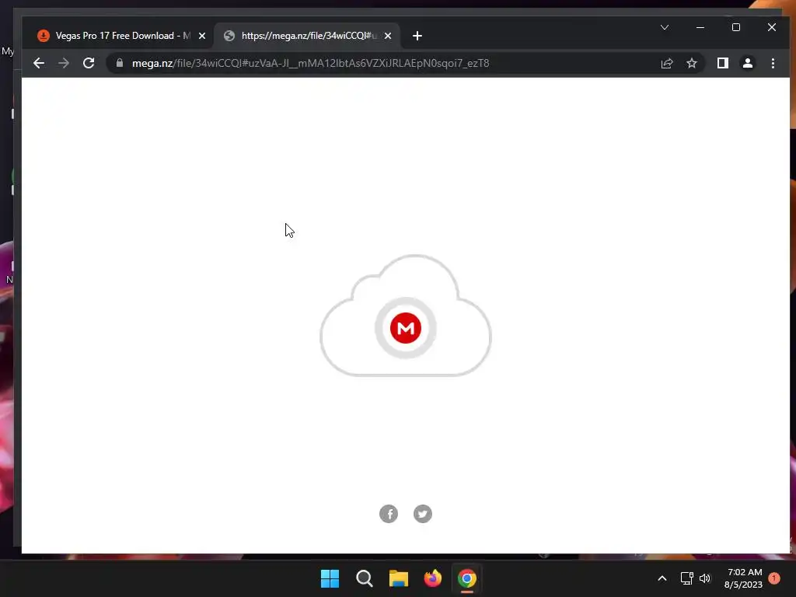This screenshot has width=796, height=597.
Task: Launch File Explorer from taskbar
Action: pyautogui.click(x=399, y=578)
